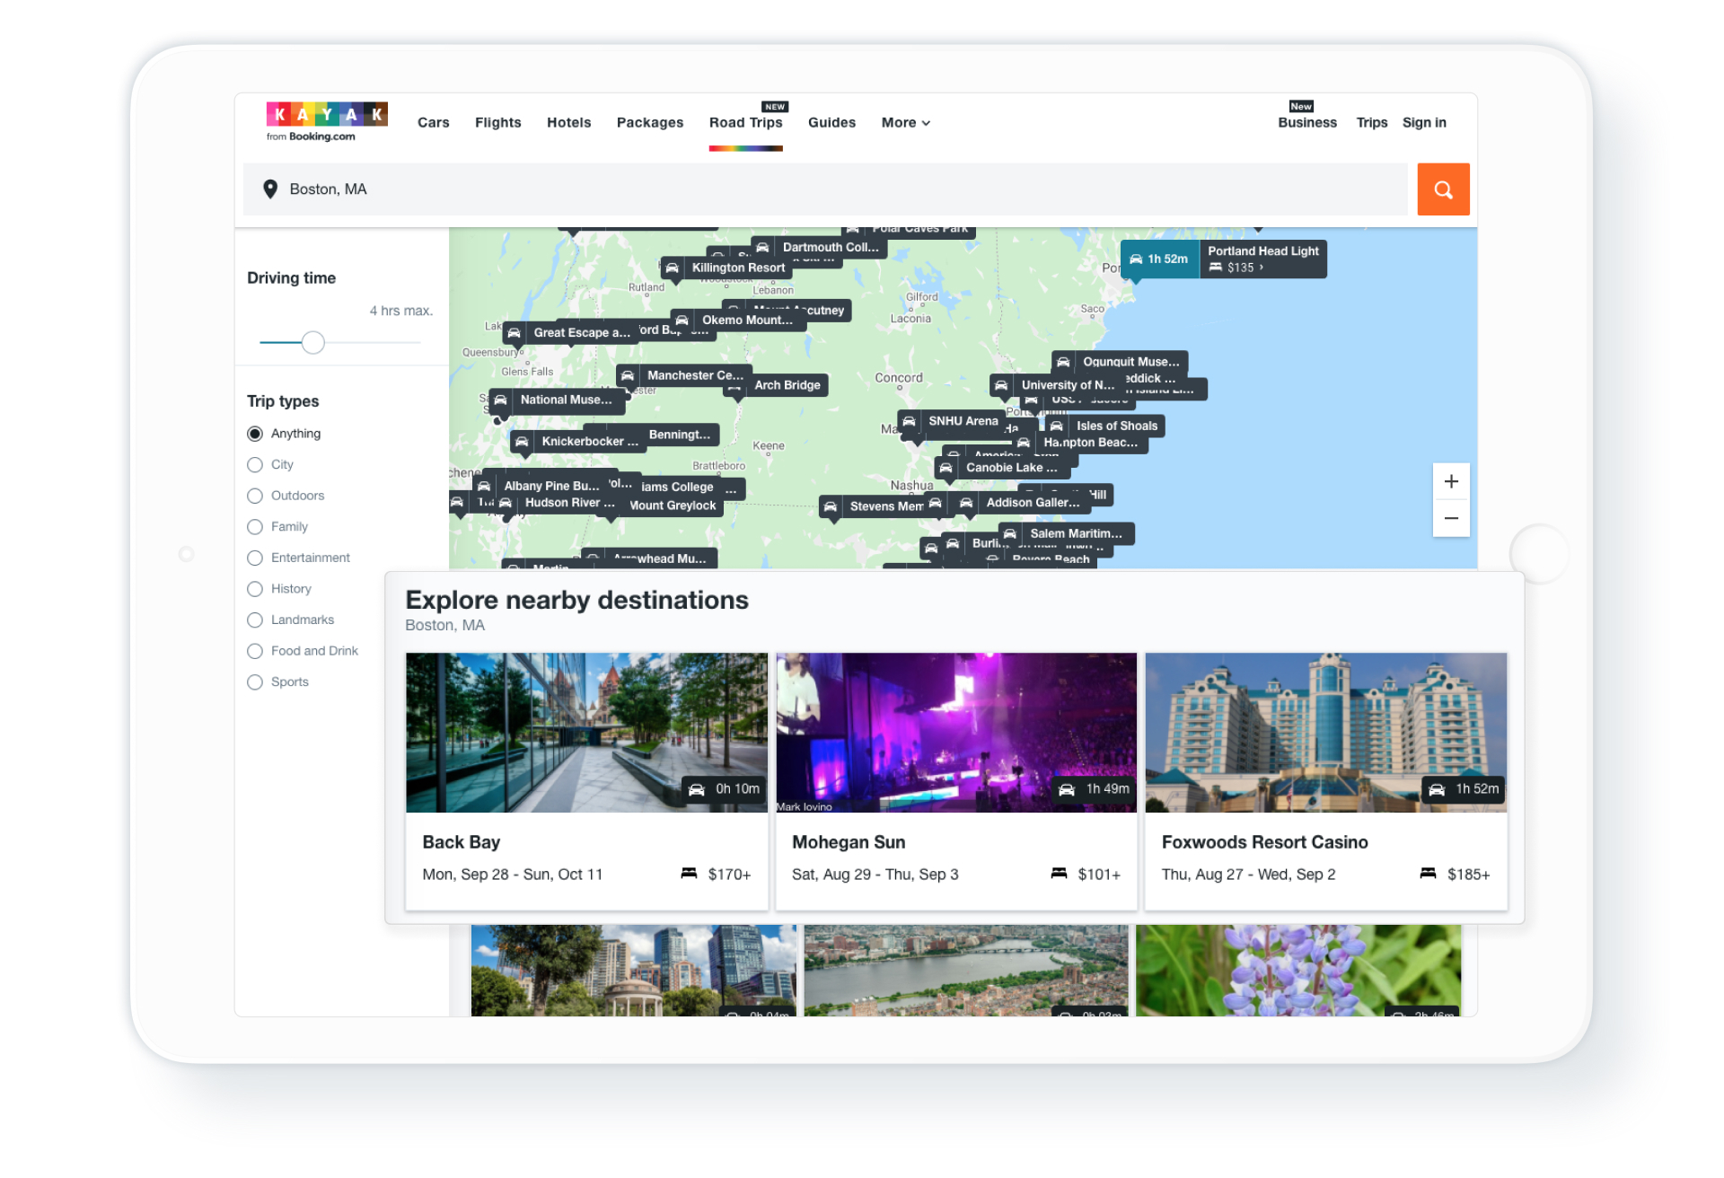The image size is (1724, 1178).
Task: Zoom in on the map
Action: pos(1451,482)
